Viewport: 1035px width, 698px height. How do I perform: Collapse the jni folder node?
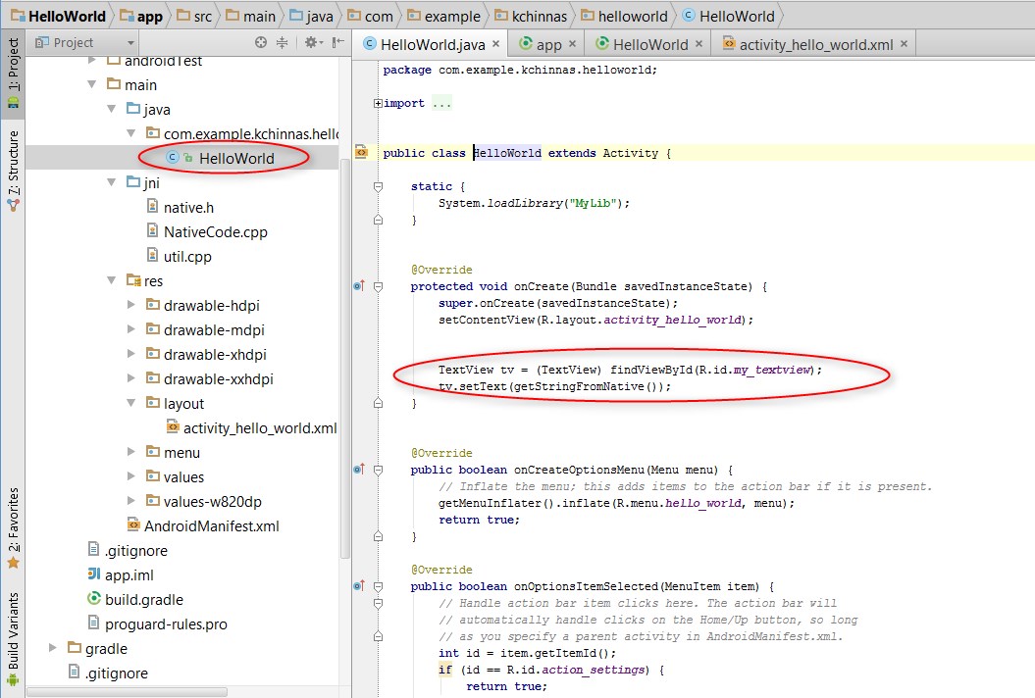[112, 182]
